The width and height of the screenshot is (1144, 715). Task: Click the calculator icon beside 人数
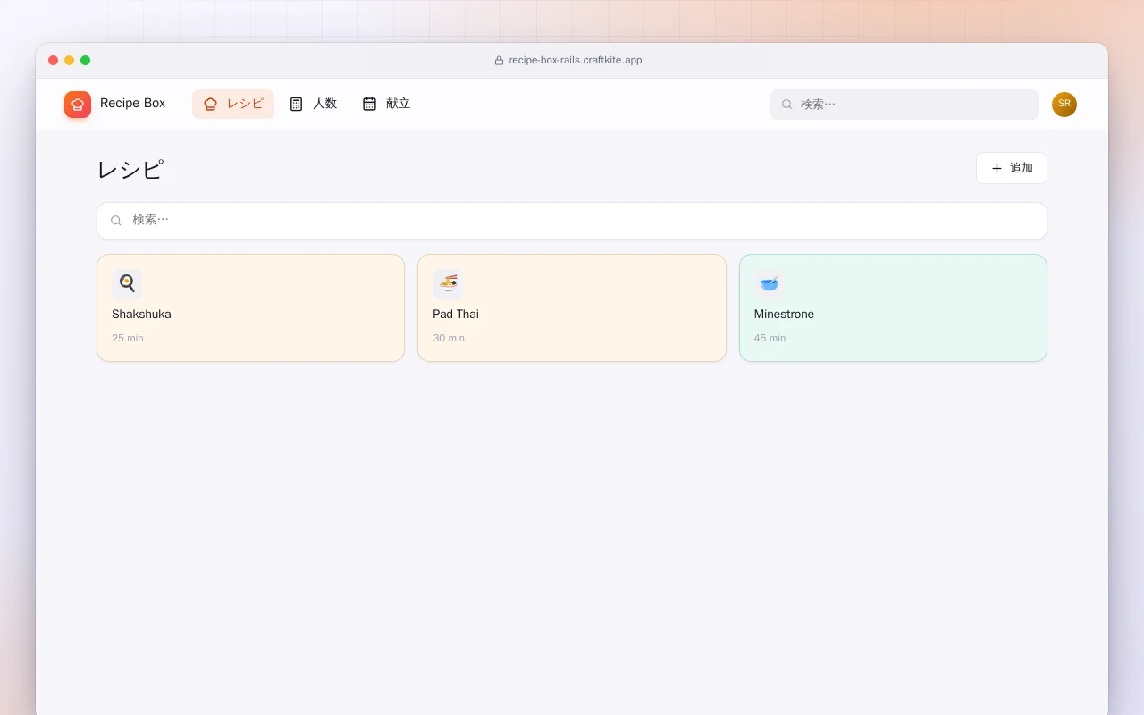pyautogui.click(x=297, y=104)
